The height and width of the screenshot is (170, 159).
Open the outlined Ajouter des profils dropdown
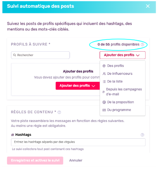click(x=122, y=55)
